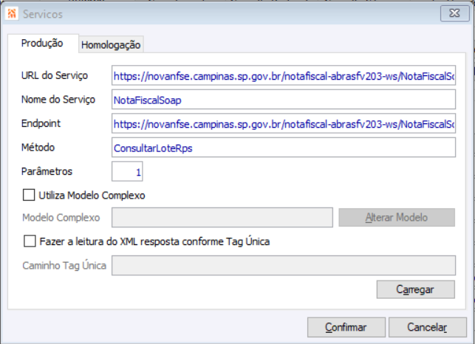Click the Servicos app icon in title bar

coord(12,14)
